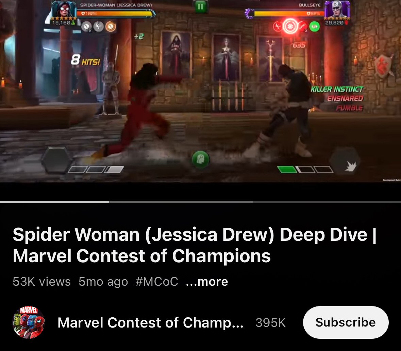Screen dimensions: 401x351
Task: Click the green pause button in game
Action: [x=201, y=7]
